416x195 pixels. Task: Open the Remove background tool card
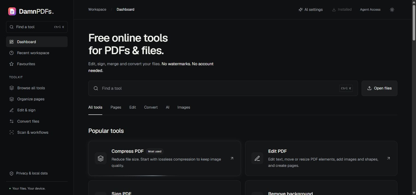click(x=321, y=188)
